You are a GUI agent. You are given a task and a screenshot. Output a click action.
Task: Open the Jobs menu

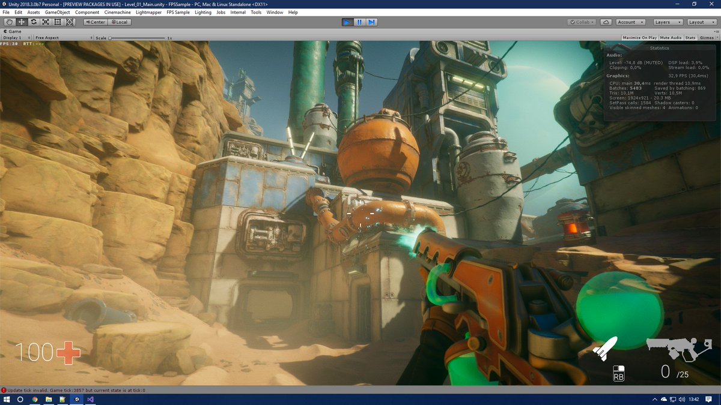coord(221,12)
